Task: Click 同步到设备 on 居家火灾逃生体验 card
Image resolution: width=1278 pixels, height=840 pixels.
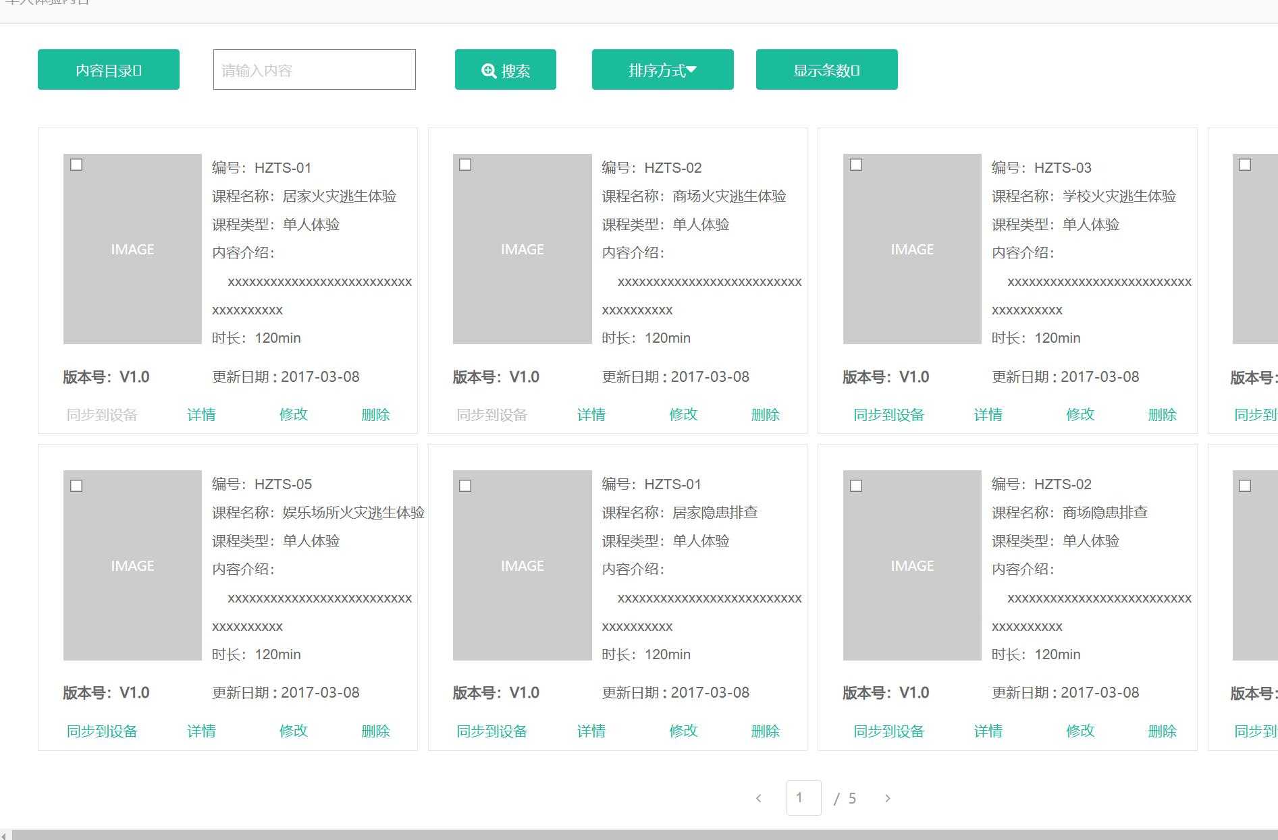Action: click(x=102, y=414)
